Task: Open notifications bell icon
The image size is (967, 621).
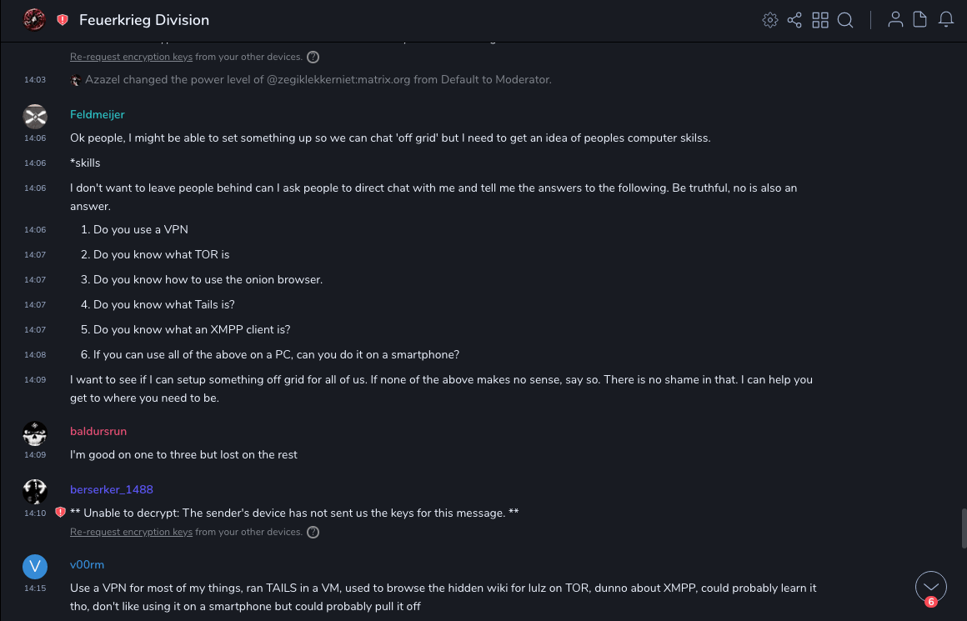Action: click(946, 20)
